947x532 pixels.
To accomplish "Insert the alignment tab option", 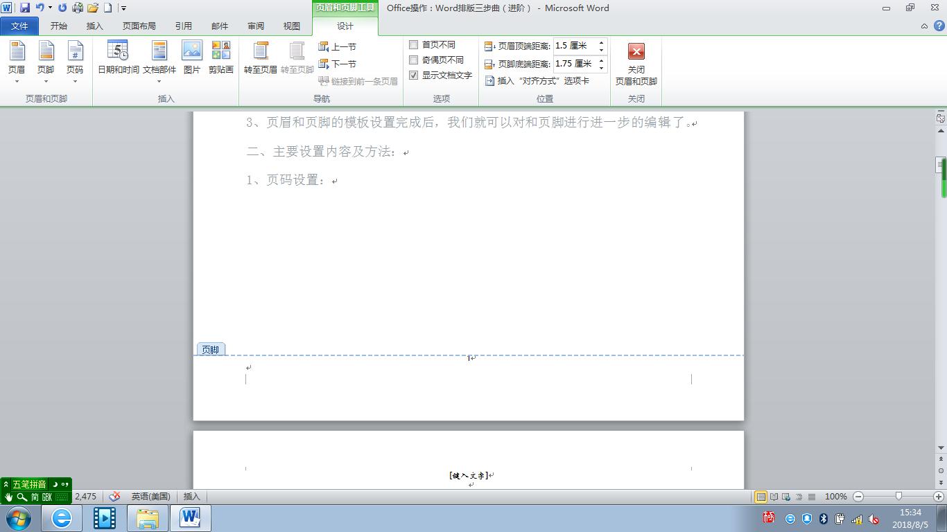I will point(545,80).
